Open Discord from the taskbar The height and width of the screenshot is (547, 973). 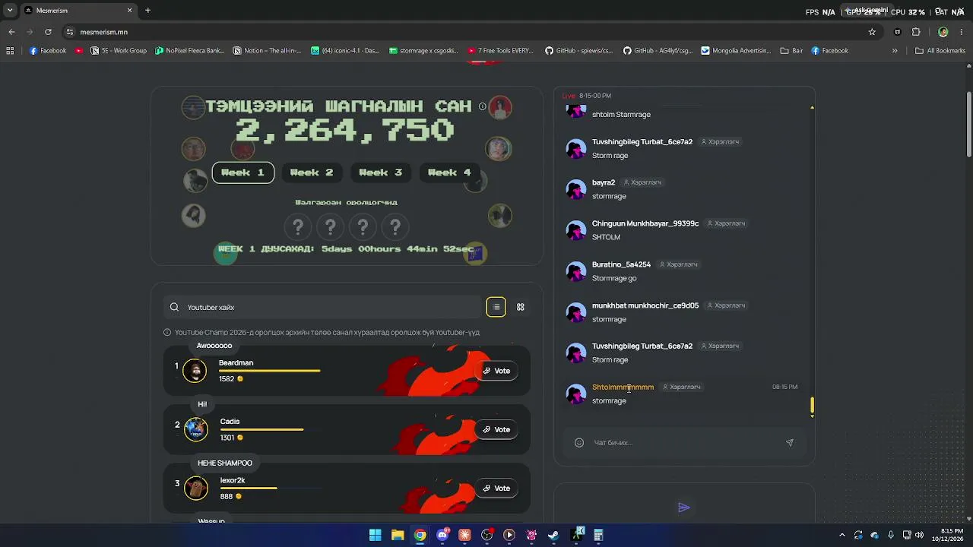(x=442, y=535)
